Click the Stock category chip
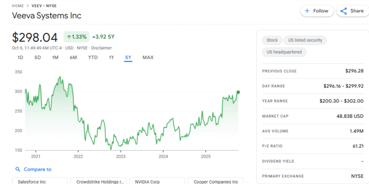 pyautogui.click(x=272, y=40)
